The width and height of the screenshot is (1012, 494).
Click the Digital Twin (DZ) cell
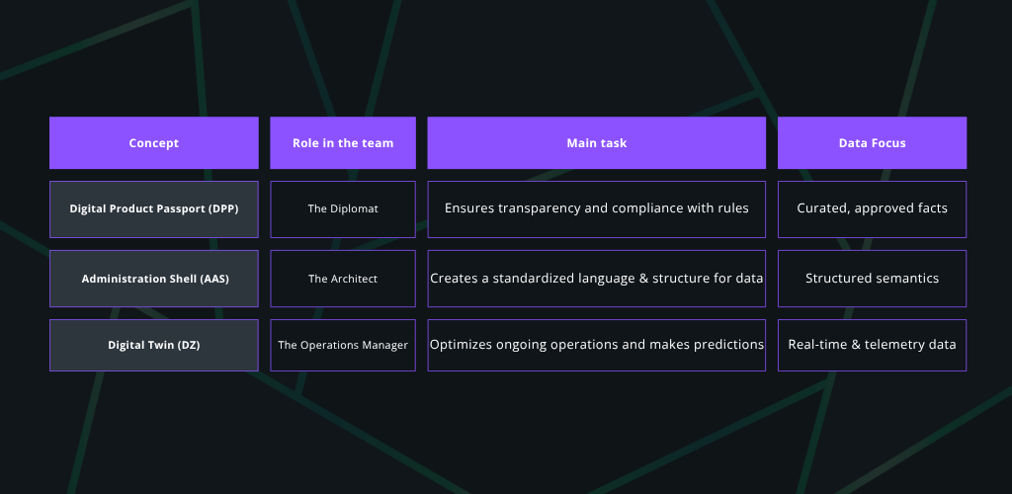[153, 345]
